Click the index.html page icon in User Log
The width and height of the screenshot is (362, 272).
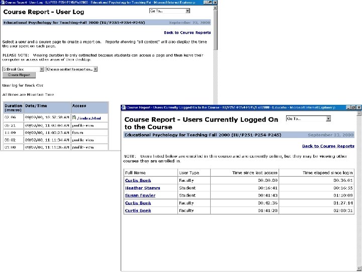coord(74,118)
